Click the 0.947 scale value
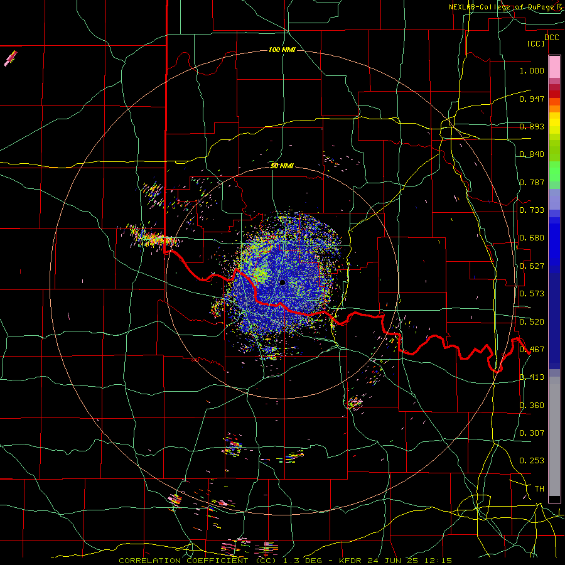The width and height of the screenshot is (565, 565). [x=532, y=99]
